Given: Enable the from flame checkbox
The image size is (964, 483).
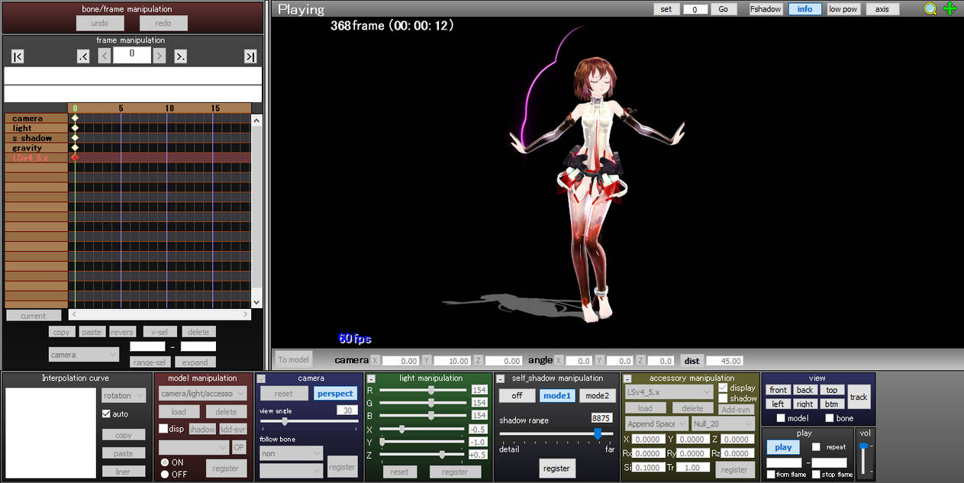Looking at the screenshot, I should 771,475.
